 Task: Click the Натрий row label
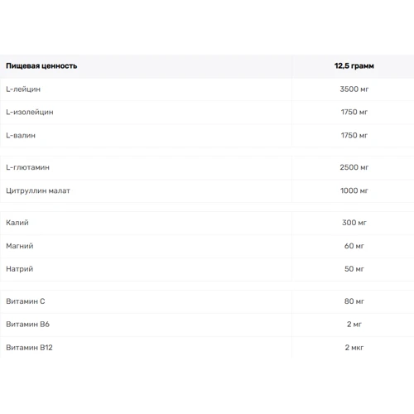[20, 269]
